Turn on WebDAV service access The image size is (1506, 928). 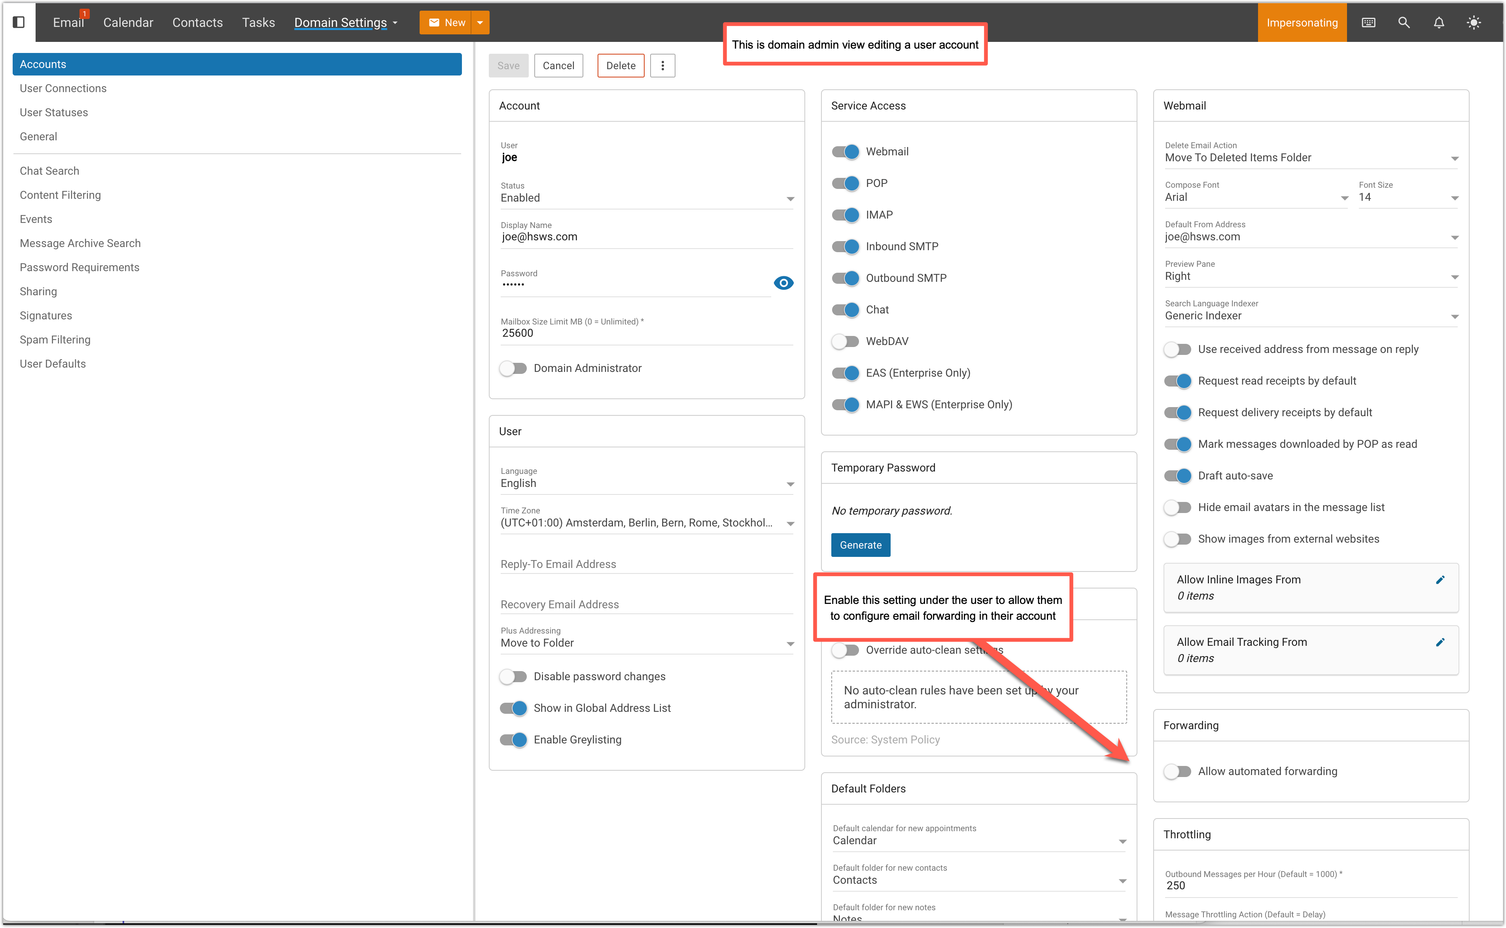tap(845, 341)
